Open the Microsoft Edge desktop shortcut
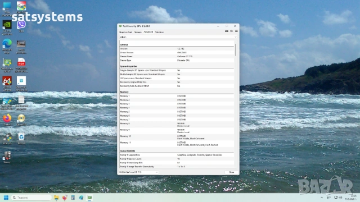 pyautogui.click(x=7, y=47)
